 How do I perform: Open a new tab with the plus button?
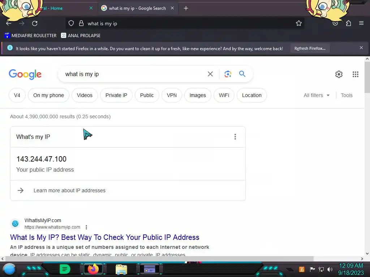coord(186,8)
